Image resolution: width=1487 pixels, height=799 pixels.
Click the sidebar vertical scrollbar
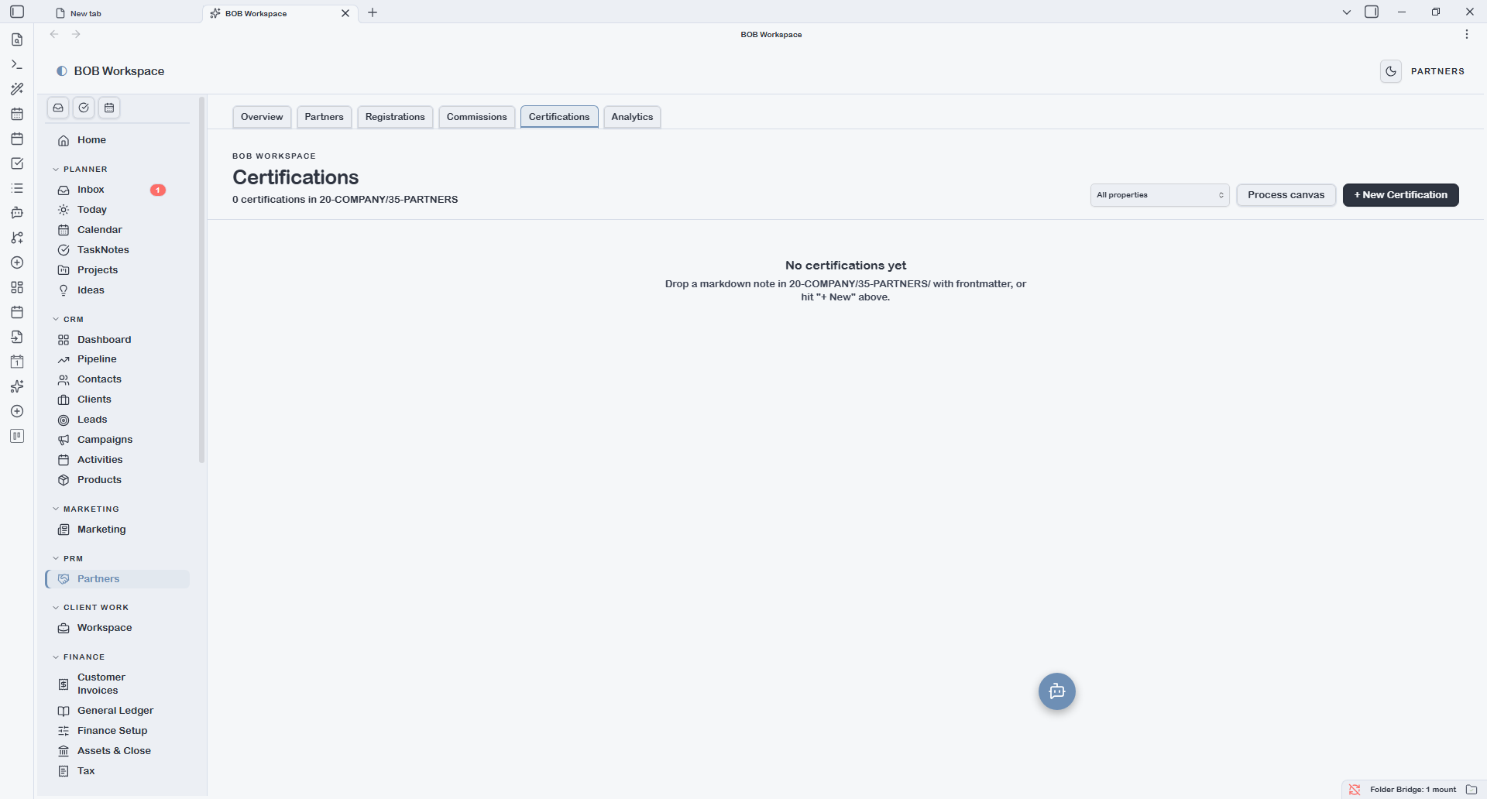click(202, 279)
